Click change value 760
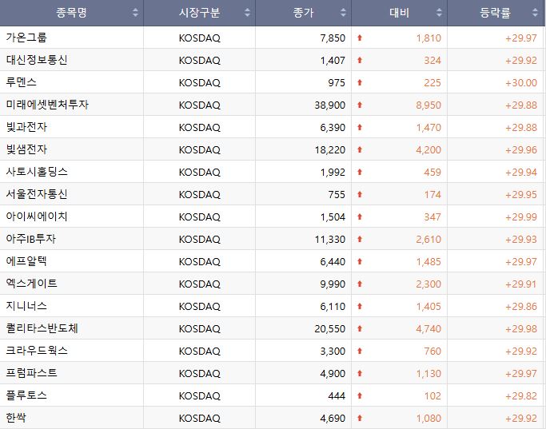The height and width of the screenshot is (429, 546). tap(432, 351)
